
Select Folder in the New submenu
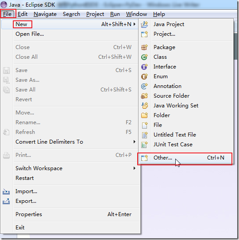[186, 115]
